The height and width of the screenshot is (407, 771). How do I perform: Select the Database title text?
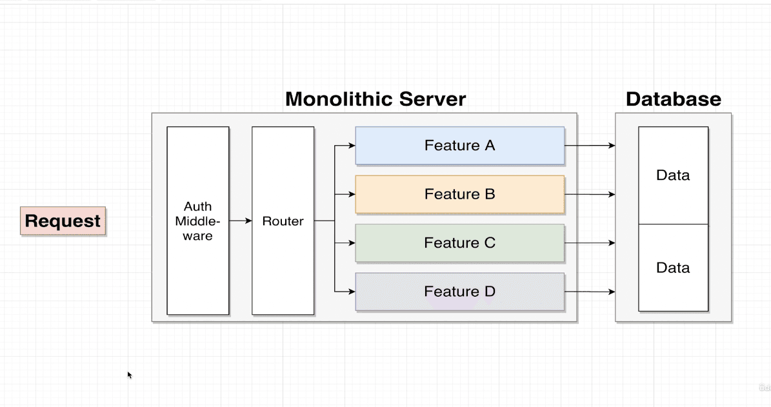(673, 99)
